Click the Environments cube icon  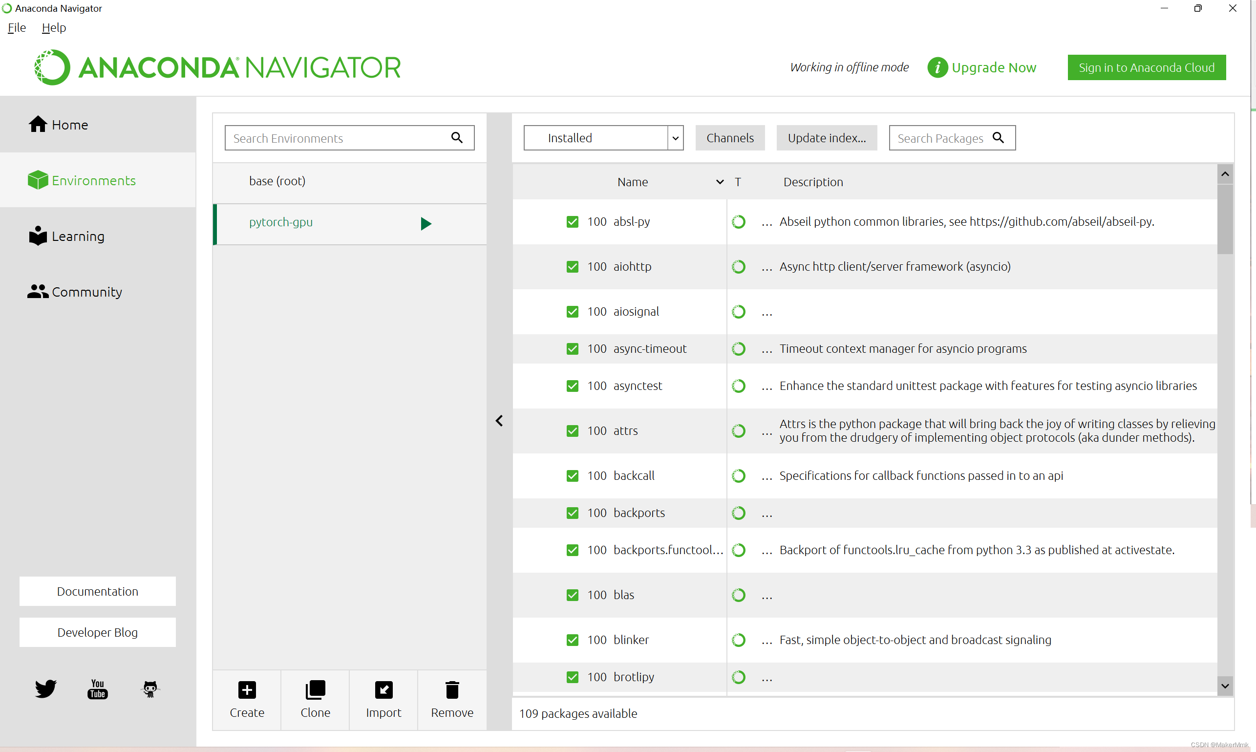click(x=38, y=180)
